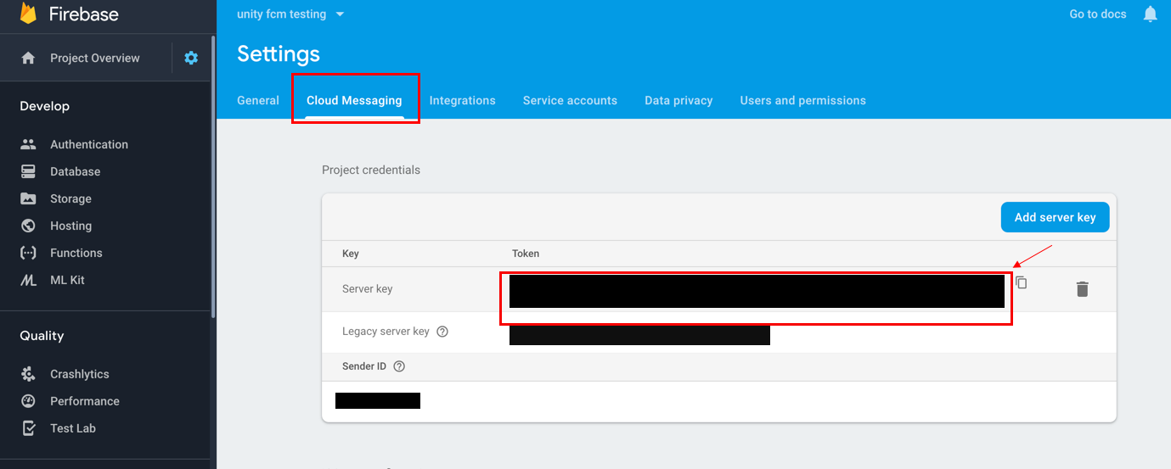Click the notifications bell icon
The image size is (1171, 469).
[x=1150, y=14]
